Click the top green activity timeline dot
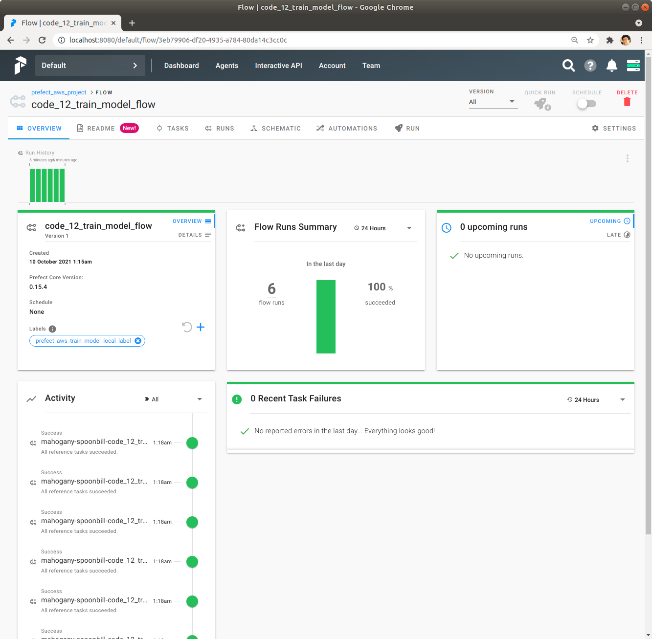The image size is (652, 639). 192,443
